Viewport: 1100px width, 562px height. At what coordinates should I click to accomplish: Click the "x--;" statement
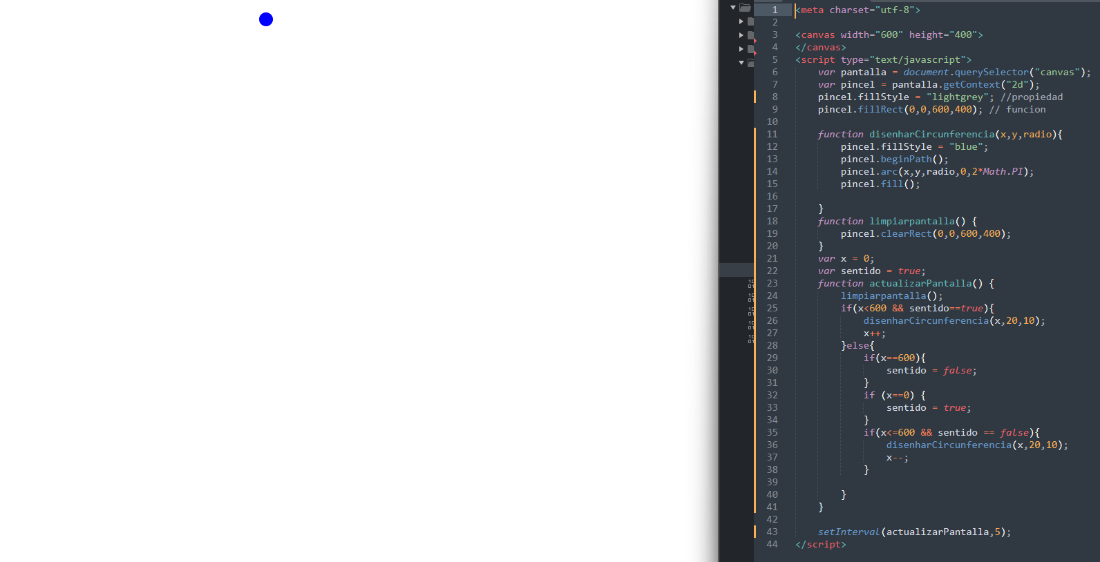point(898,458)
